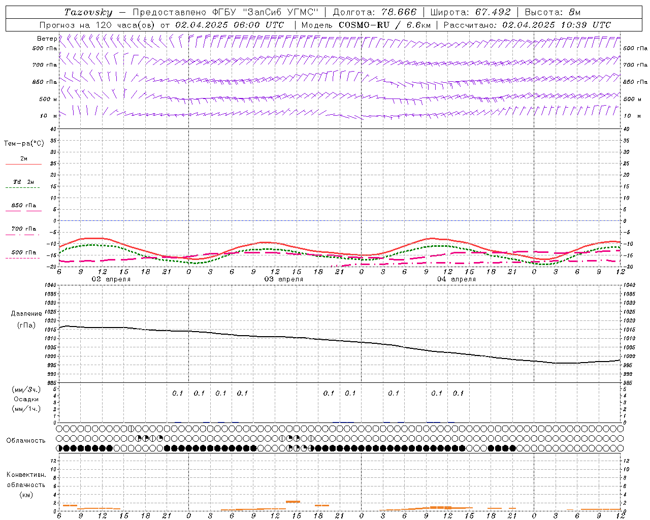Click the '(мм/3ч.)' precipitation unit label
Screen dimensions: 650x520
(x=26, y=389)
